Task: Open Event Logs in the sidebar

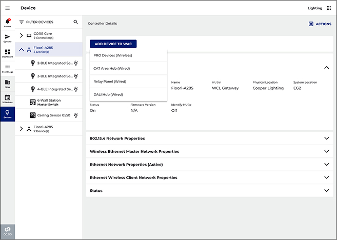Action: [x=8, y=69]
